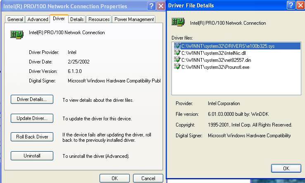Click network adapter icon in Properties dialog
The height and width of the screenshot is (183, 305).
coord(17,35)
